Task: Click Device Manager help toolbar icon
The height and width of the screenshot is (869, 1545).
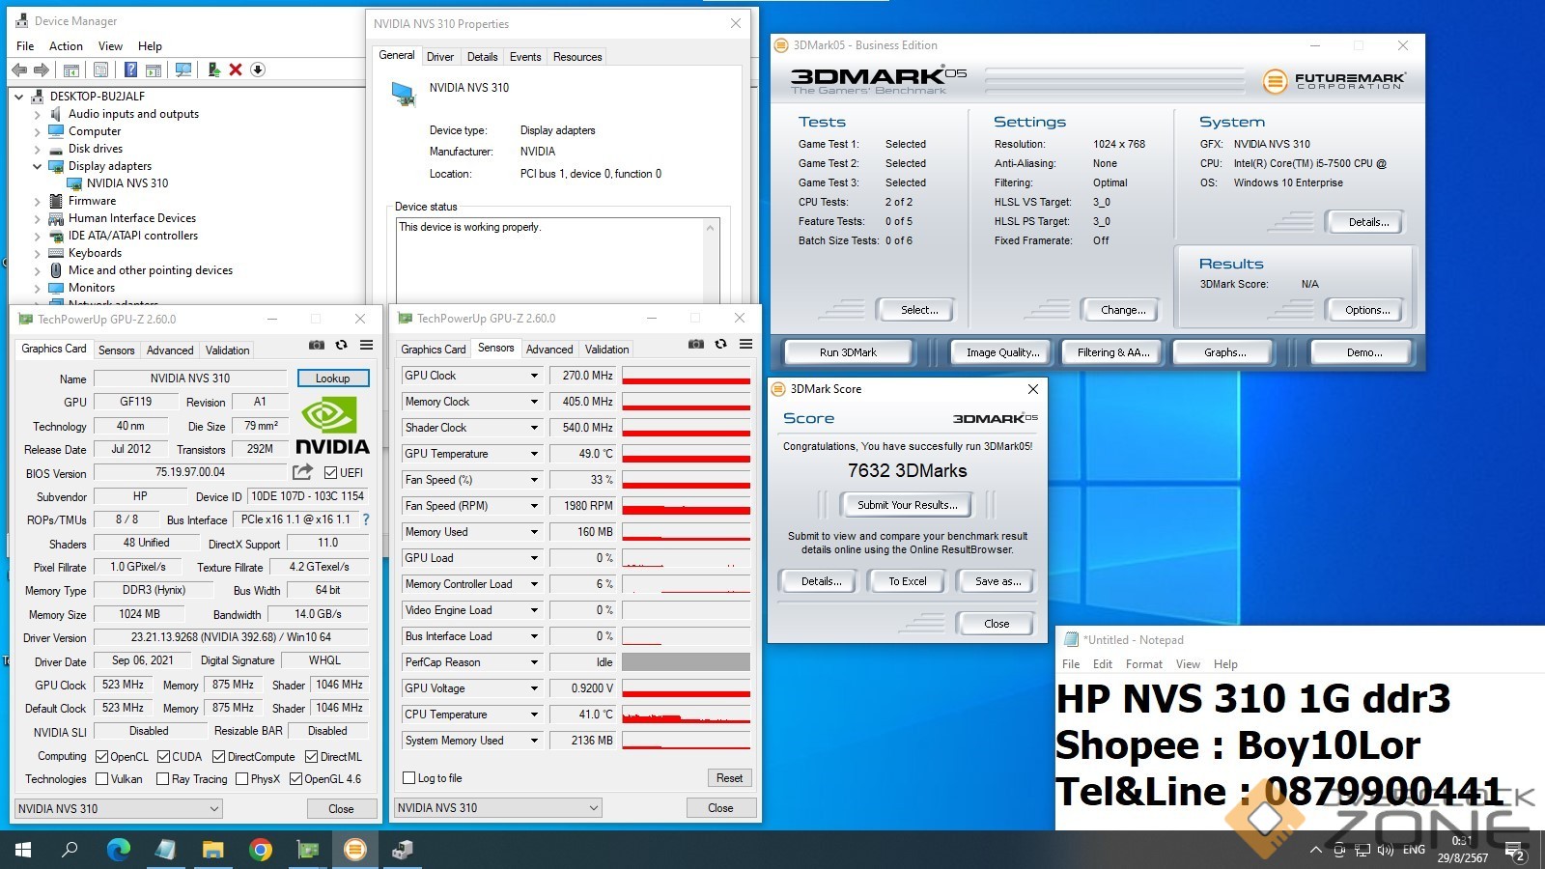Action: (x=130, y=70)
